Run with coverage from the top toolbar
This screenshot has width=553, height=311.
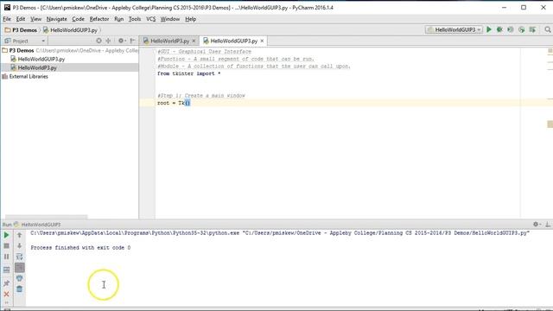[x=511, y=29]
